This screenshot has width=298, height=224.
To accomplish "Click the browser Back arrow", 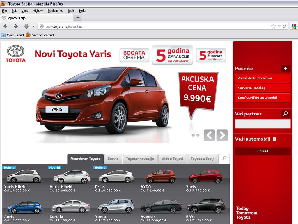I will (5, 26).
